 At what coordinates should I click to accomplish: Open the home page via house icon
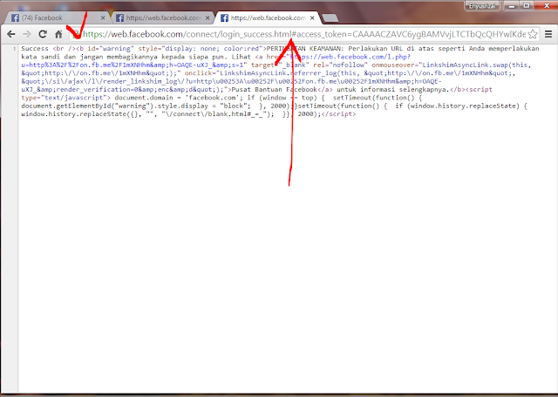[x=58, y=34]
